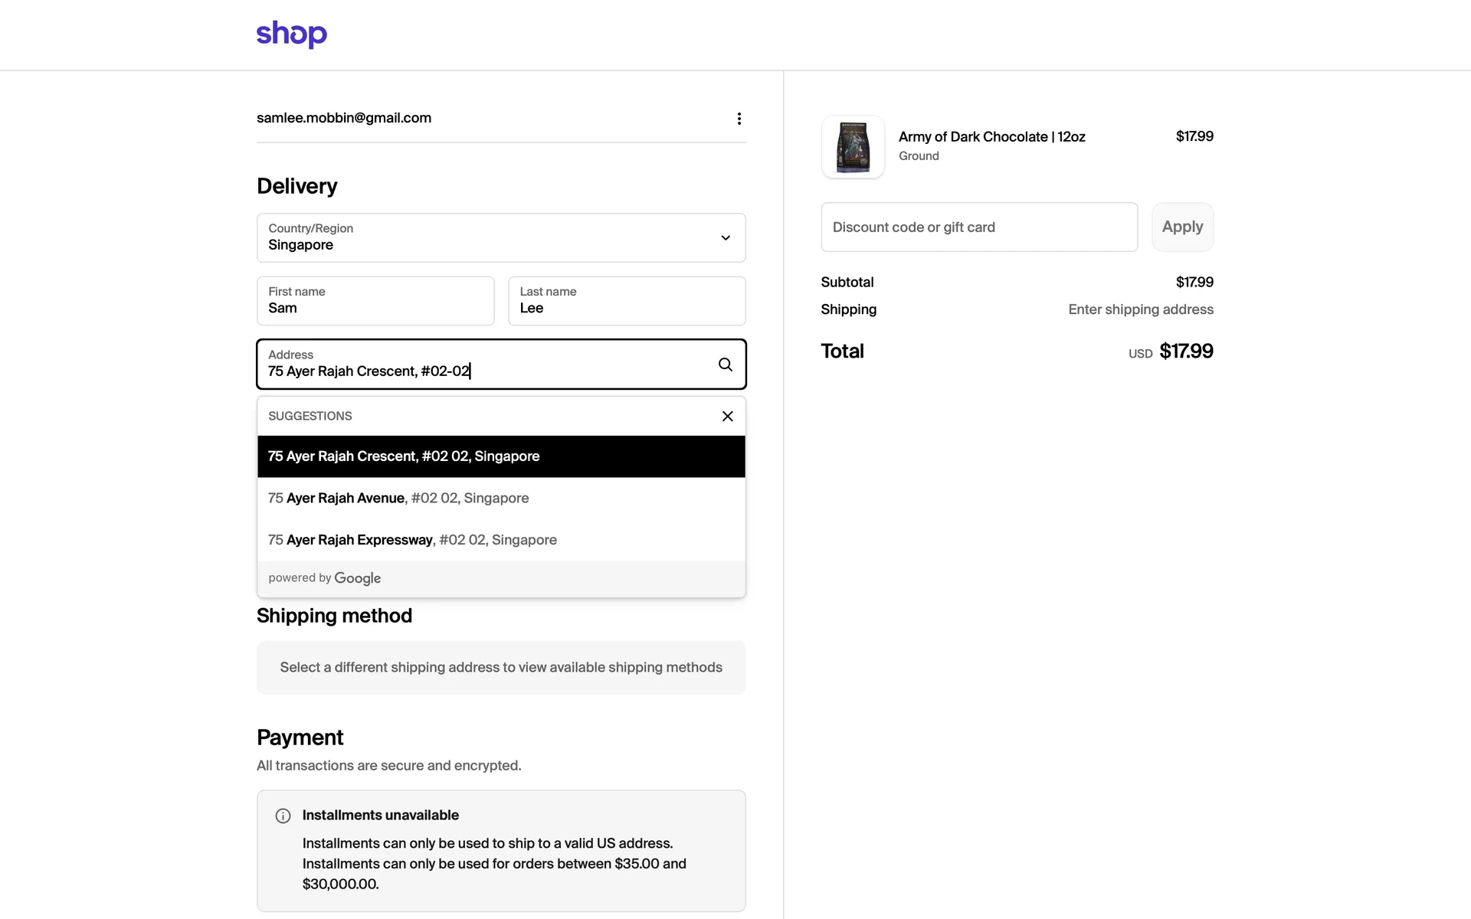Click the address search magnifier icon
1471x919 pixels.
(x=725, y=365)
